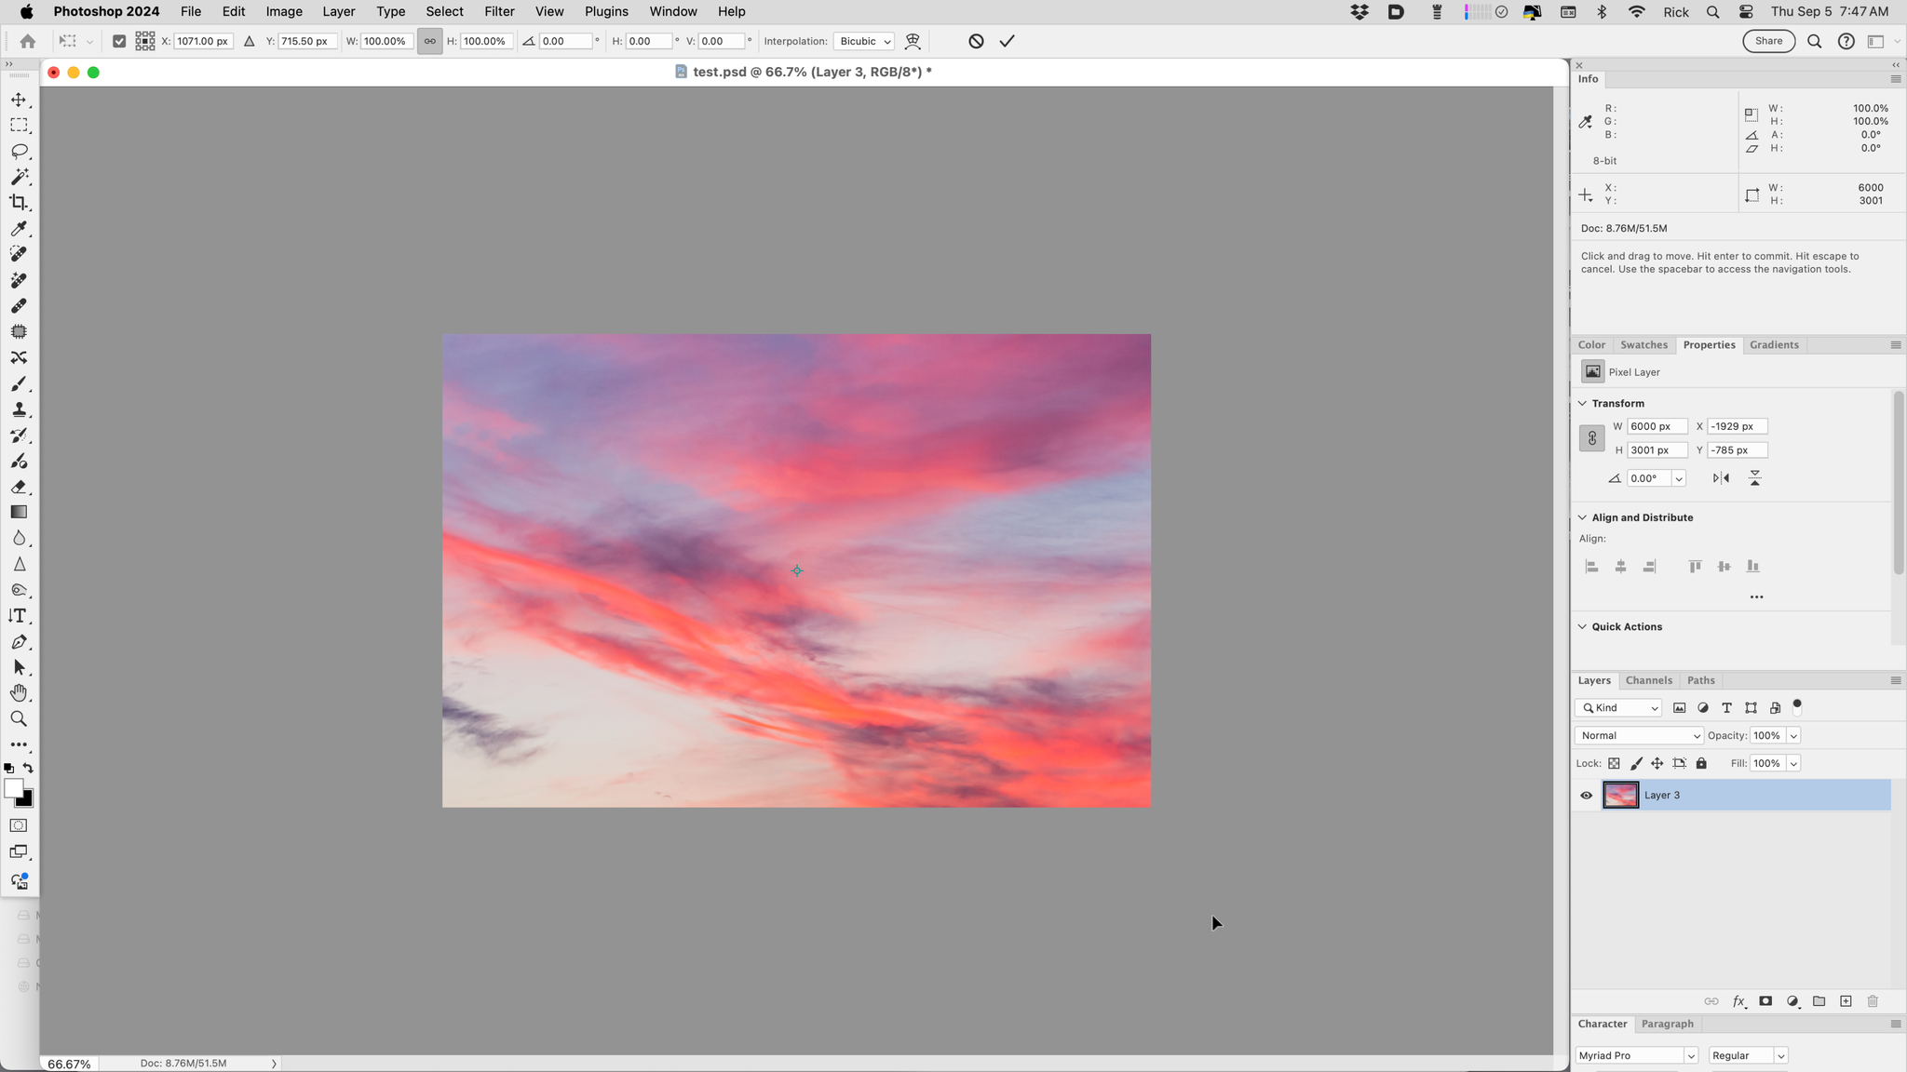Add a layer mask to Layer 3

1765,1001
